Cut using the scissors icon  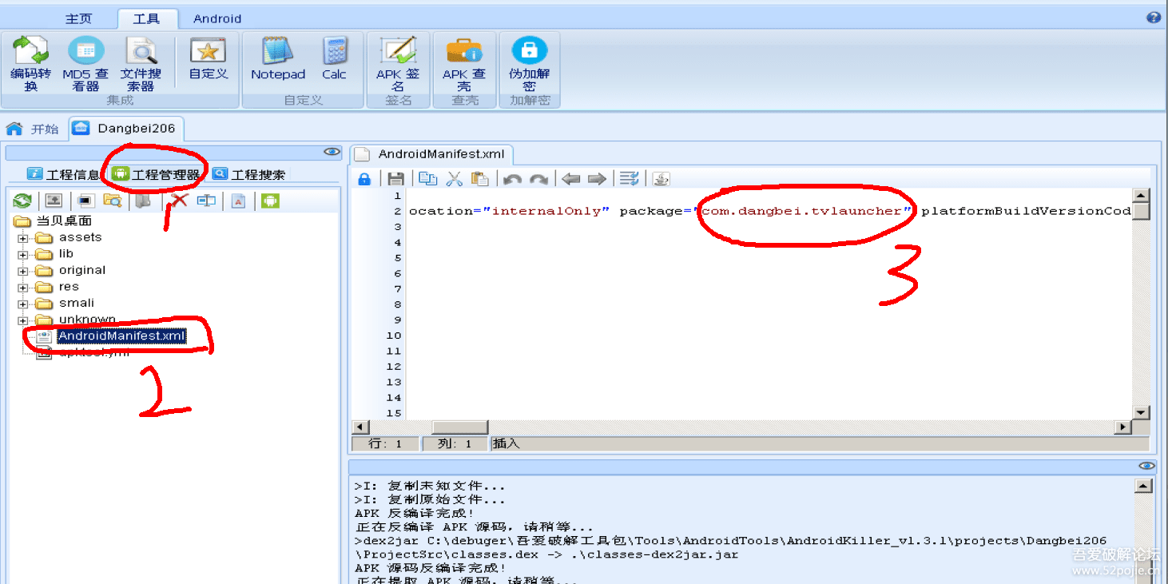click(455, 179)
